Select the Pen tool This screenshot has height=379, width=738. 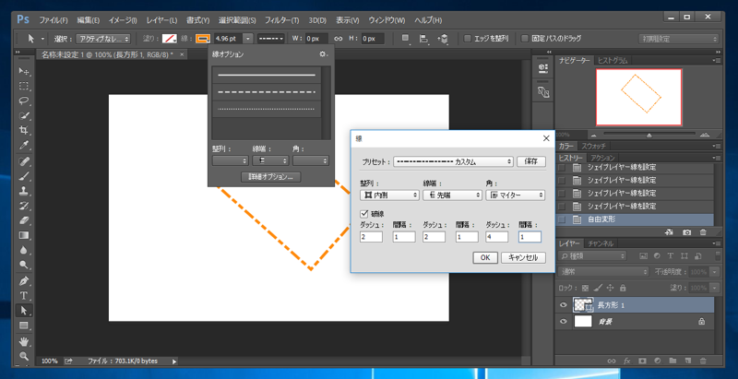[24, 281]
